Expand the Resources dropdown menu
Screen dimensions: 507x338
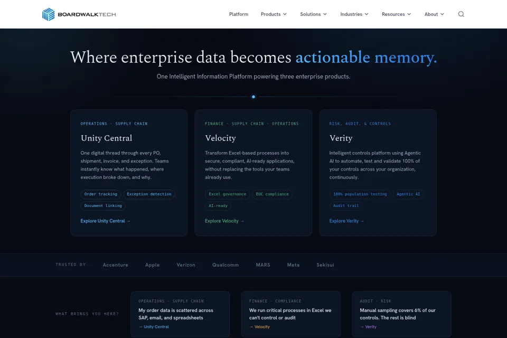pos(396,14)
